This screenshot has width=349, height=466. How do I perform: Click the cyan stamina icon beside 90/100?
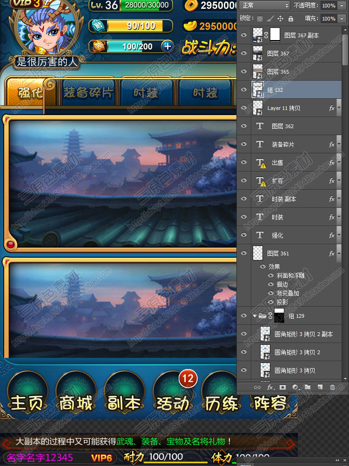coord(98,26)
